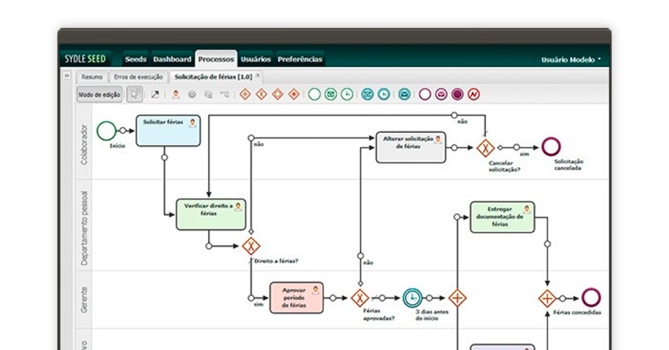Switch to the Resumo tab
This screenshot has width=669, height=350.
click(x=92, y=77)
